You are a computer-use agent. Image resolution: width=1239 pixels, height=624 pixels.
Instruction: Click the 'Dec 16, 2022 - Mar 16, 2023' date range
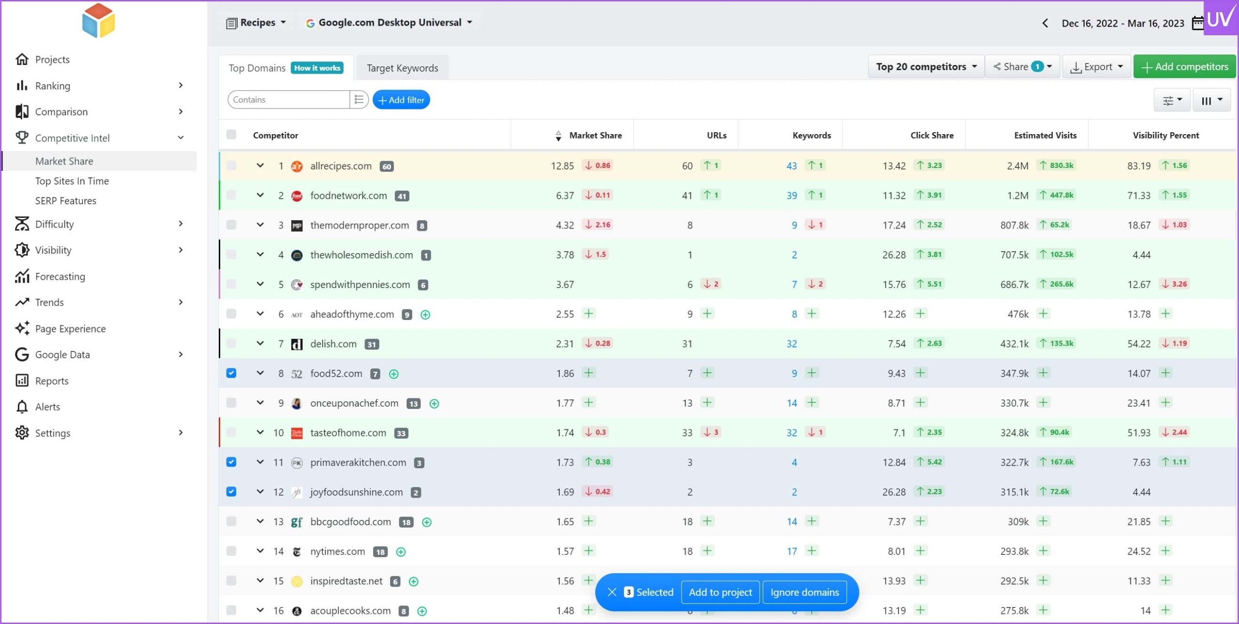tap(1123, 23)
